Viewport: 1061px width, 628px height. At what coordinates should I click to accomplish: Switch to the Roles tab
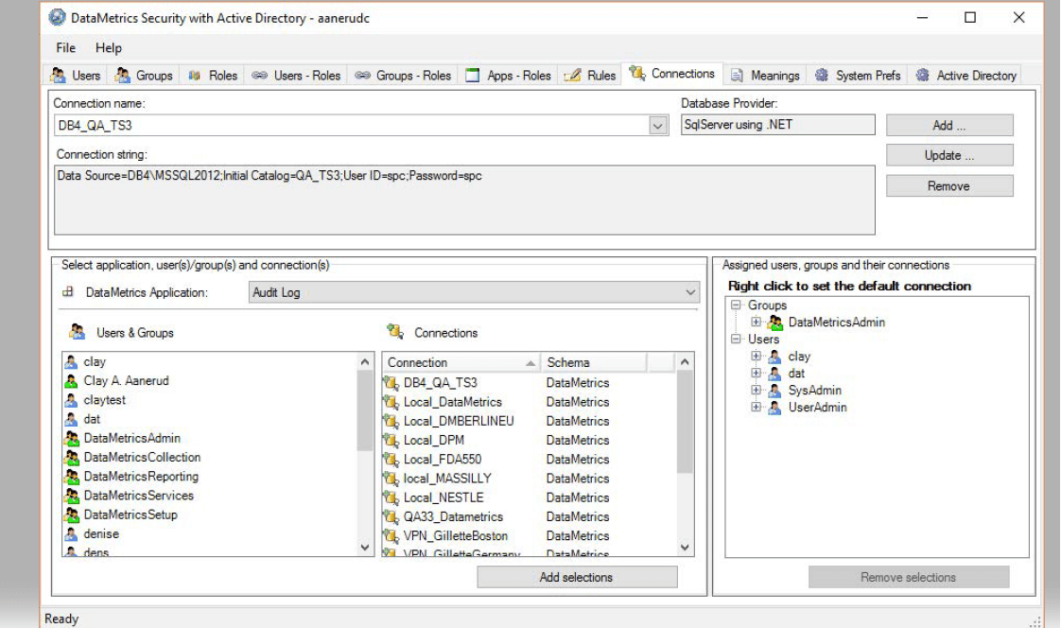tap(213, 75)
